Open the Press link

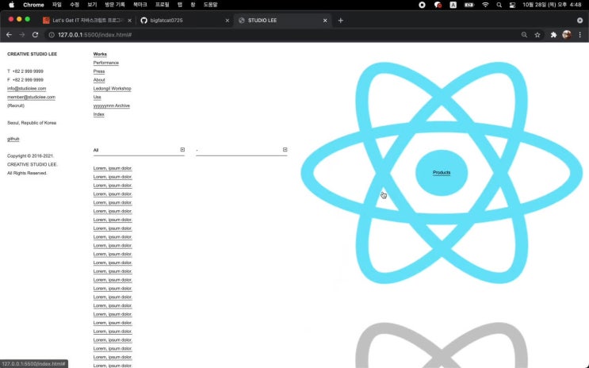99,71
